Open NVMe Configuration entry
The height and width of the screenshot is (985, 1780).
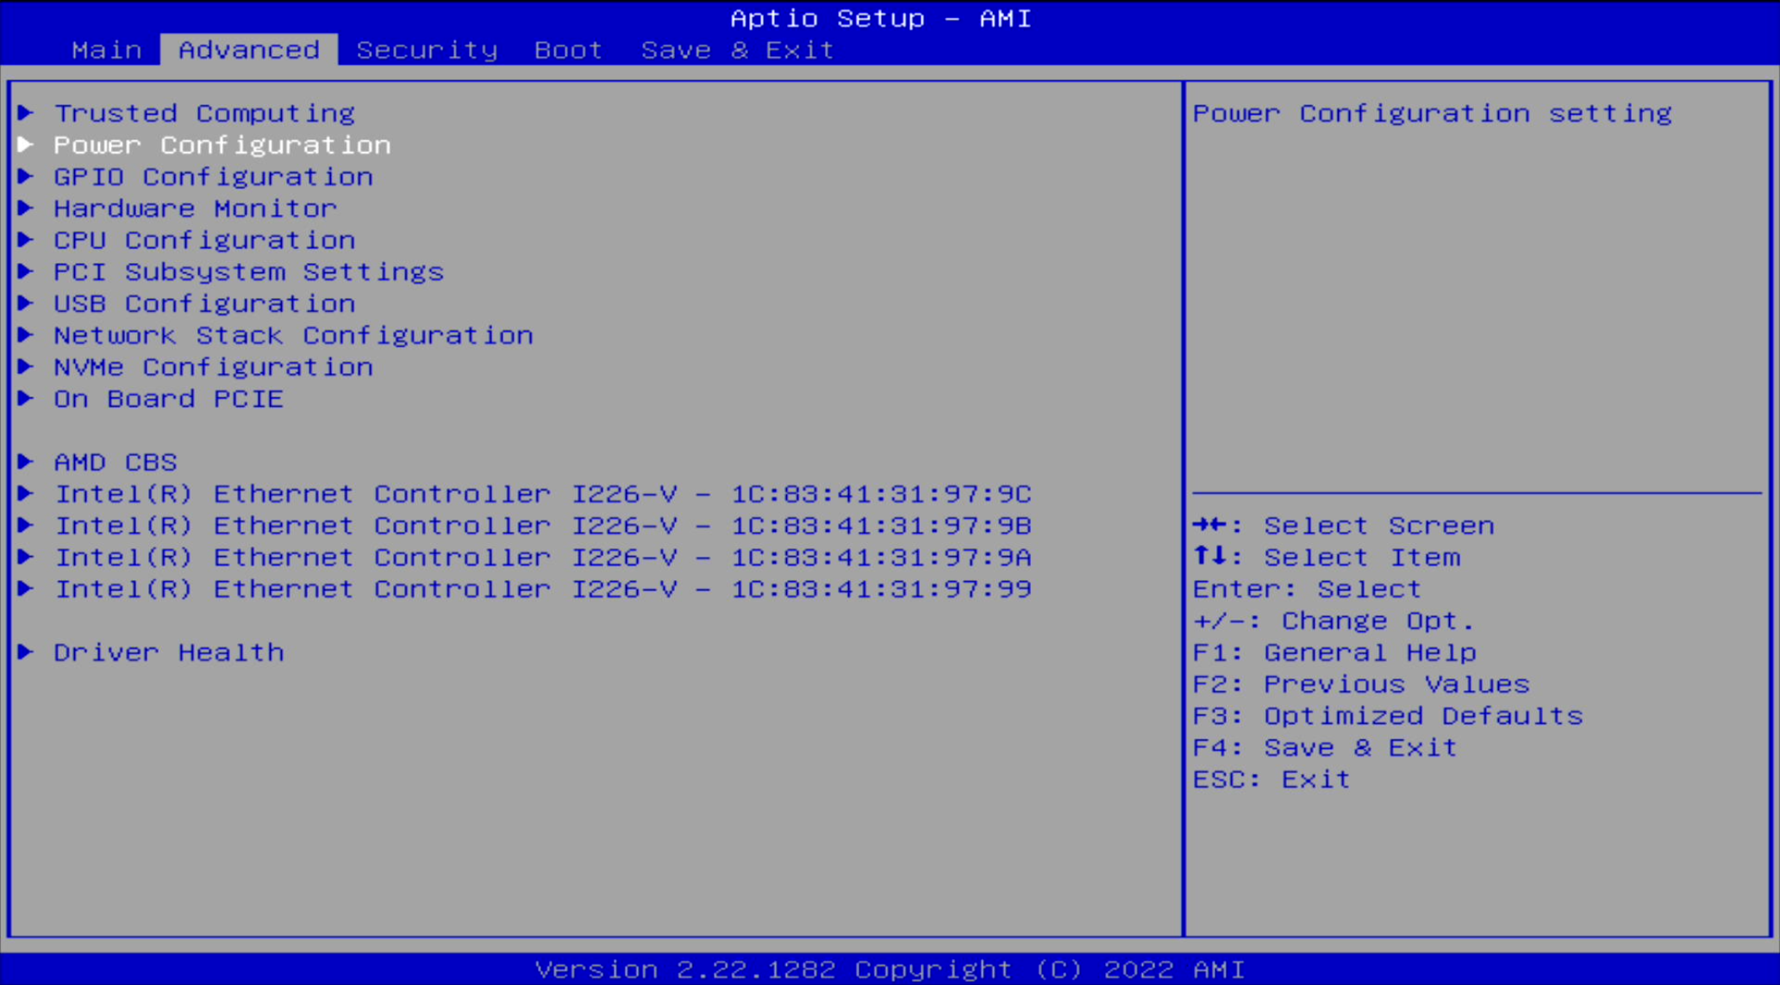[x=214, y=367]
